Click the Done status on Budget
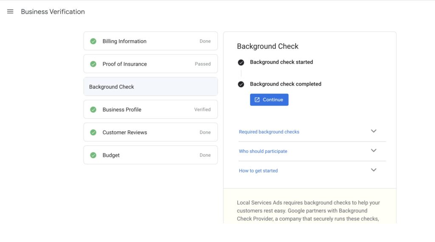 (205, 155)
